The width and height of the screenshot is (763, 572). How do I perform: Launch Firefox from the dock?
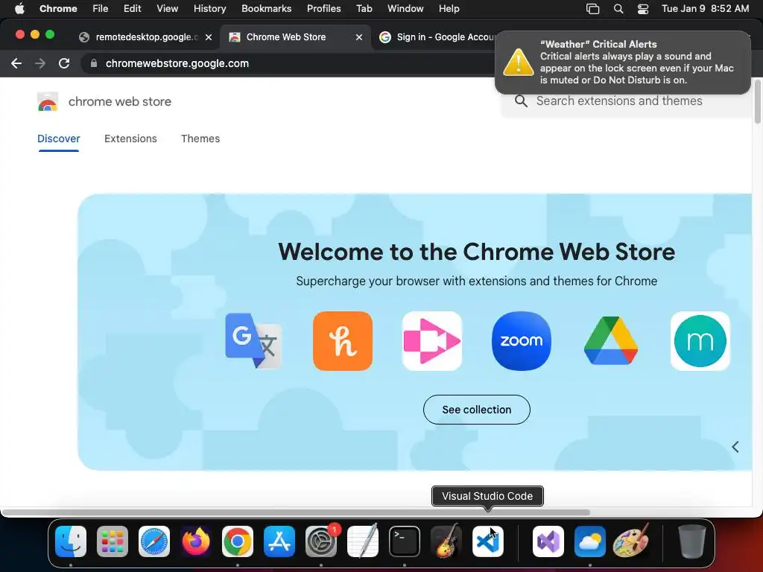point(196,541)
